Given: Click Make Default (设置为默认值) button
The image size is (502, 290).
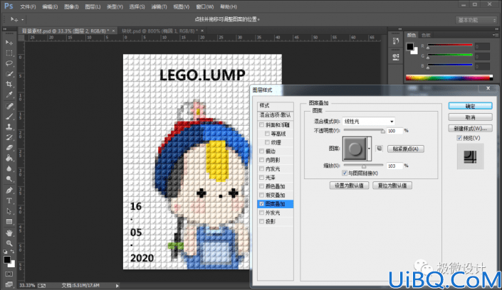Looking at the screenshot, I should point(349,186).
